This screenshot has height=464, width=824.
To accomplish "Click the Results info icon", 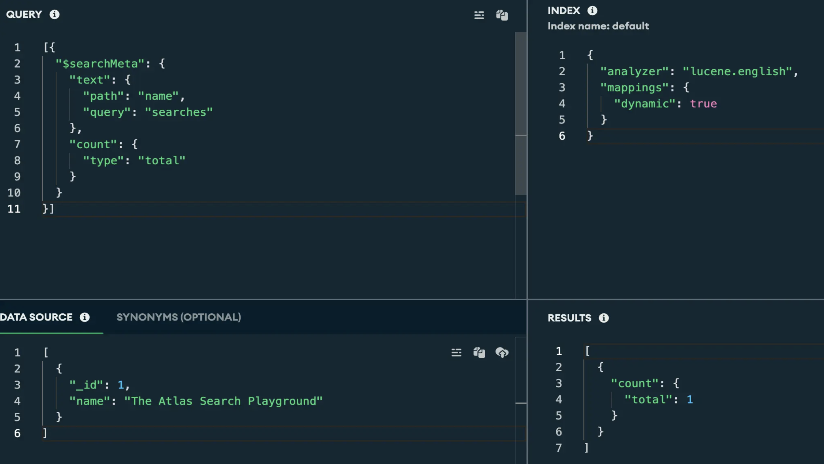I will point(603,318).
